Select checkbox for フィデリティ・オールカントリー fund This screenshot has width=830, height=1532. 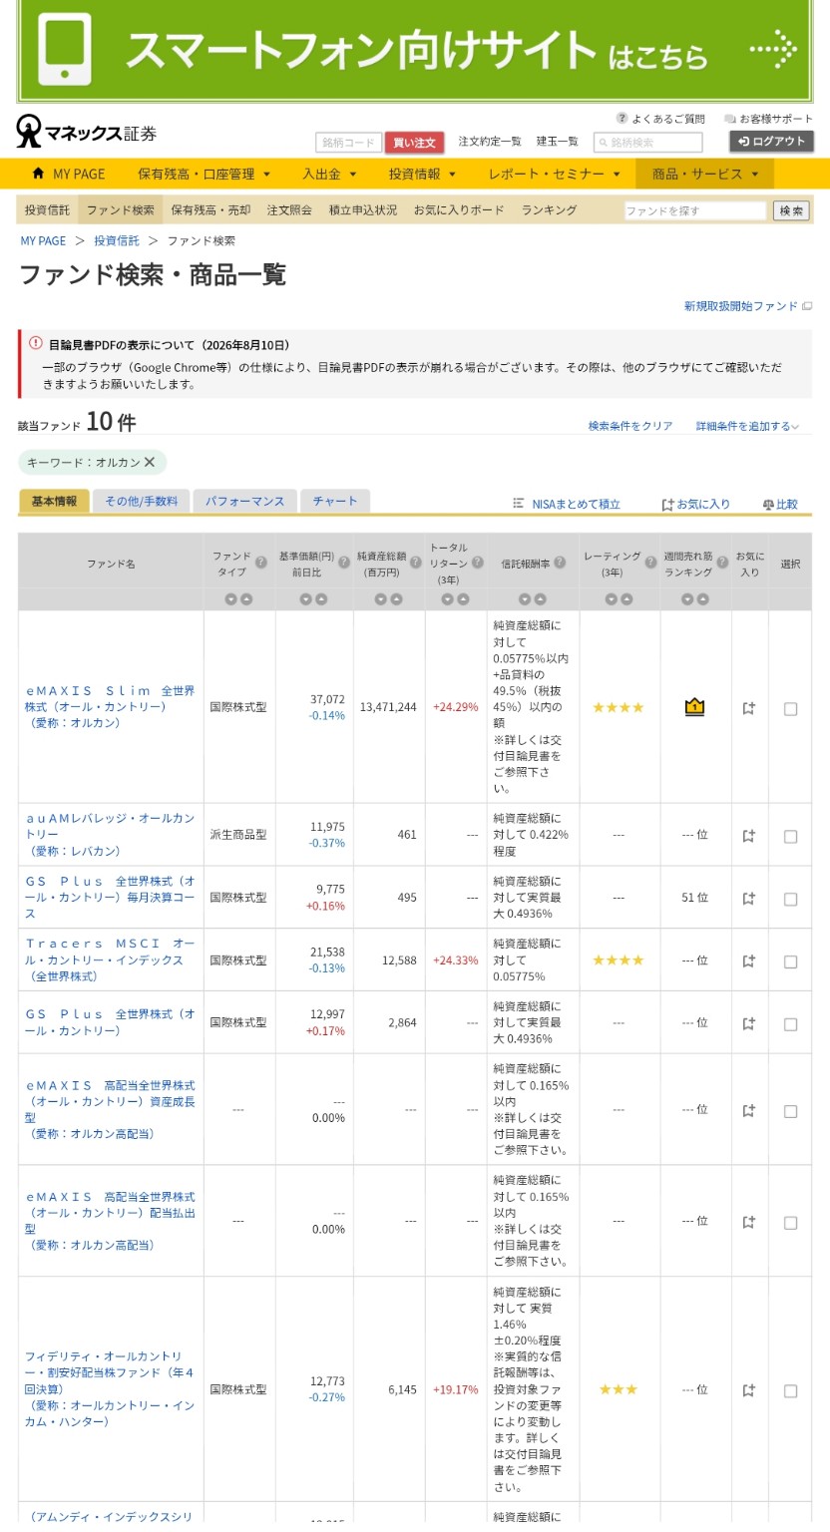pyautogui.click(x=791, y=1391)
